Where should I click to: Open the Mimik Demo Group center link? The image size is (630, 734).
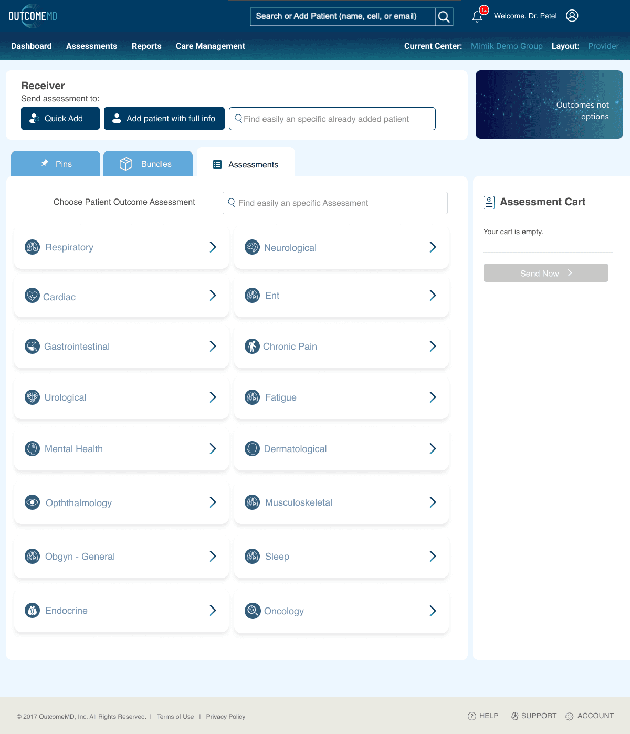click(507, 46)
